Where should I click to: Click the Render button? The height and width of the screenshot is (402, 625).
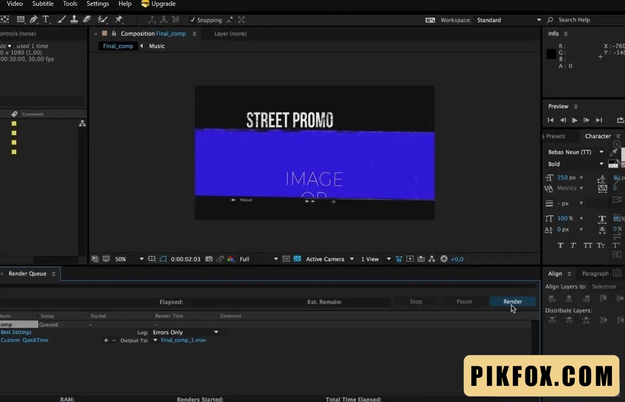click(513, 301)
